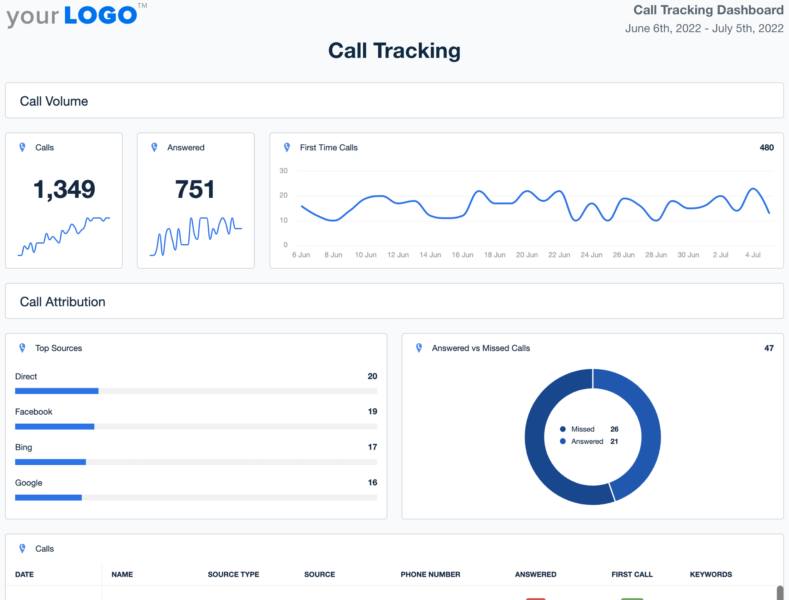Click the vertical scrollbar in Calls table
This screenshot has height=600, width=789.
pyautogui.click(x=780, y=593)
